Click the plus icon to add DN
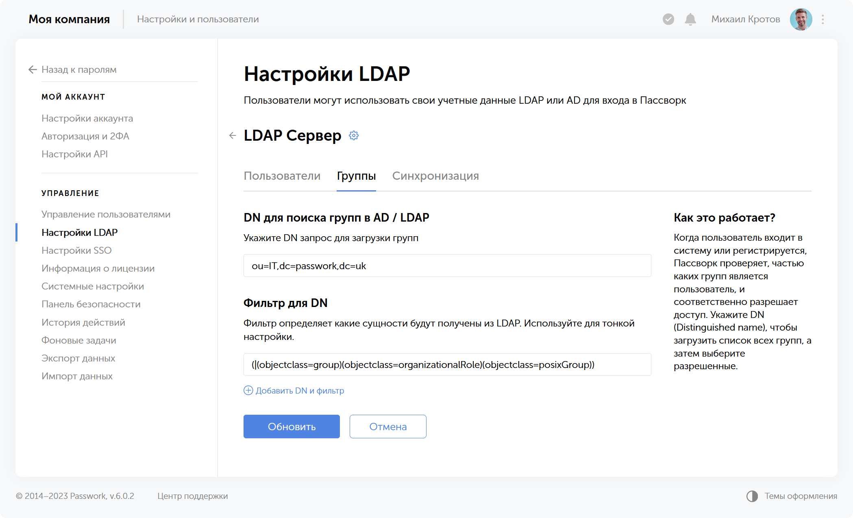Screen dimensions: 853x518 point(248,390)
